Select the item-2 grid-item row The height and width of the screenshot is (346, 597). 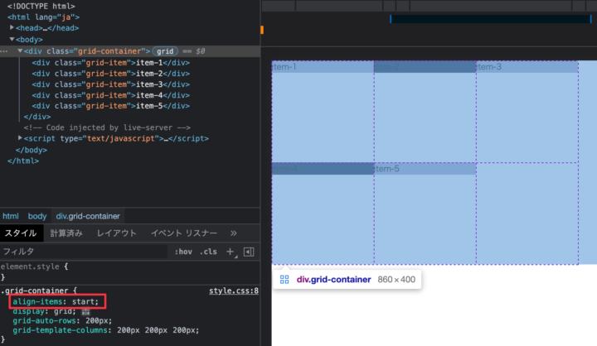tap(111, 74)
